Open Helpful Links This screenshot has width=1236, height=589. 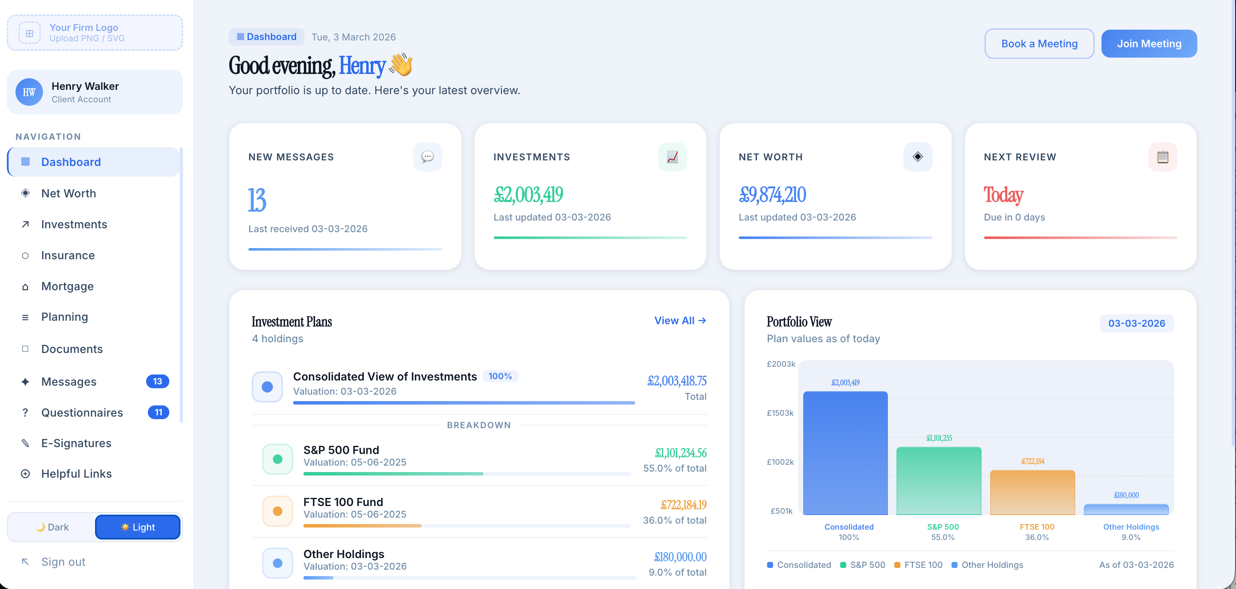pos(94,474)
